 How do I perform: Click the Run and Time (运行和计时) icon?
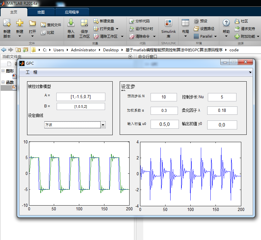(132, 29)
